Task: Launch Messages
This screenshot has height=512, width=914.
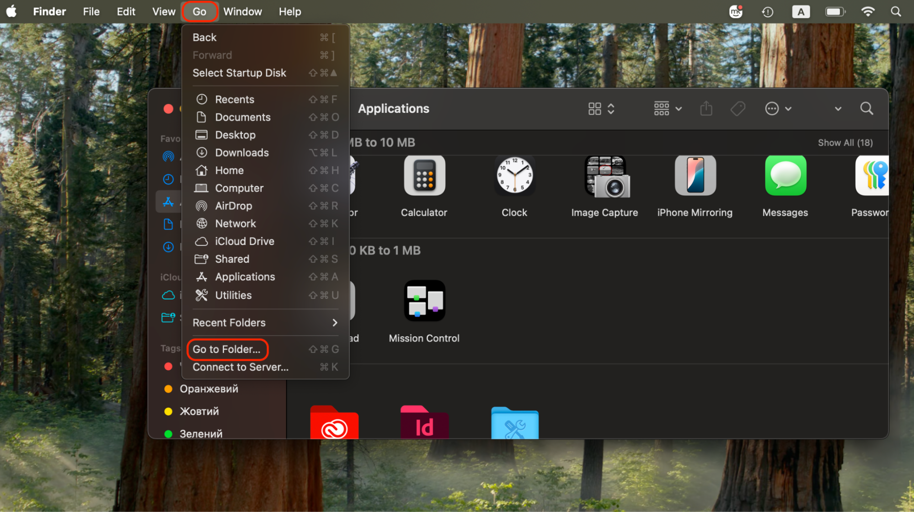Action: tap(785, 176)
